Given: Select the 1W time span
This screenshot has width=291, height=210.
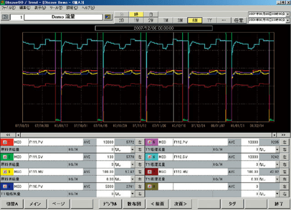Looking at the screenshot, I should tap(136, 20).
